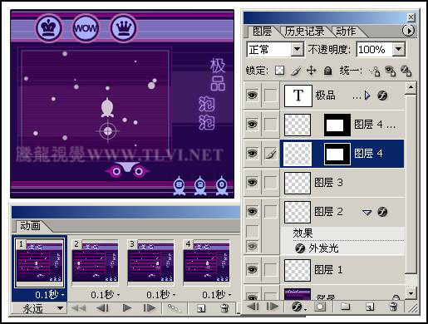Open layers panel flyout menu arrow
428x324 pixels.
pyautogui.click(x=408, y=31)
